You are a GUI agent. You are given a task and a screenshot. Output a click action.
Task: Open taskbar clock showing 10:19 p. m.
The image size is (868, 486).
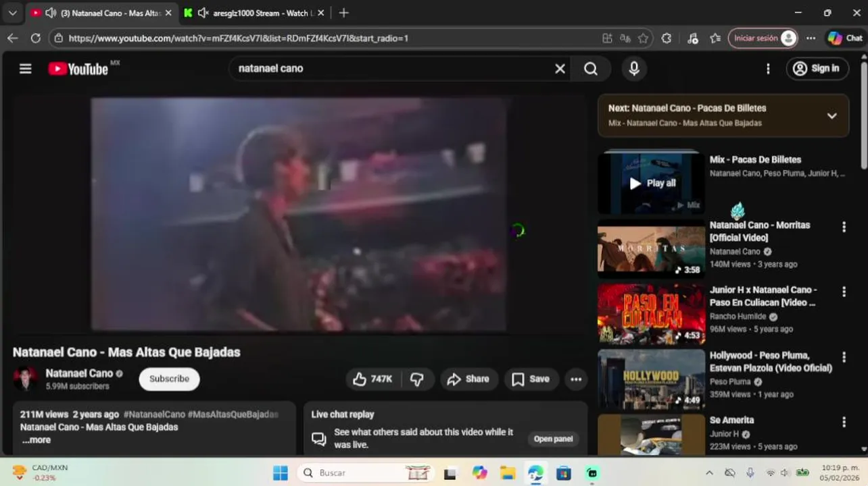coord(840,473)
